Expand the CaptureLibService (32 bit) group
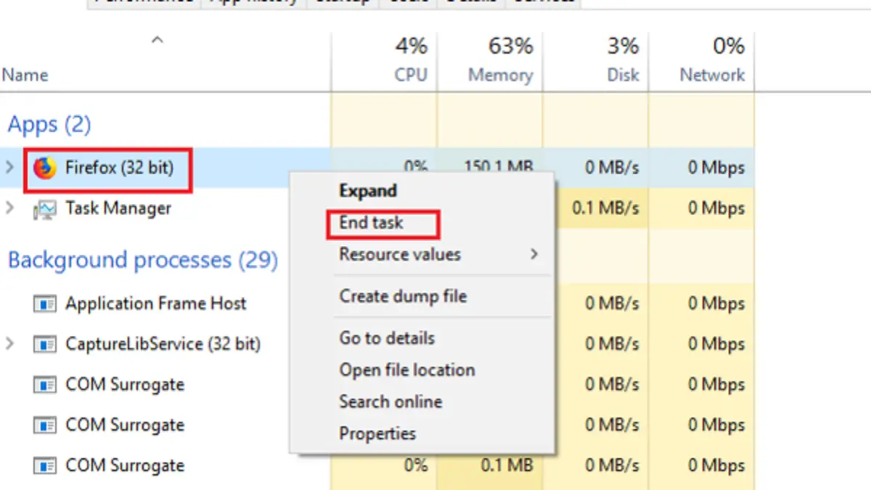 click(x=9, y=343)
